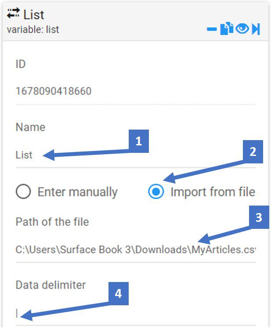Click the blue annotation marker 2
Image resolution: width=271 pixels, height=329 pixels.
tap(253, 152)
